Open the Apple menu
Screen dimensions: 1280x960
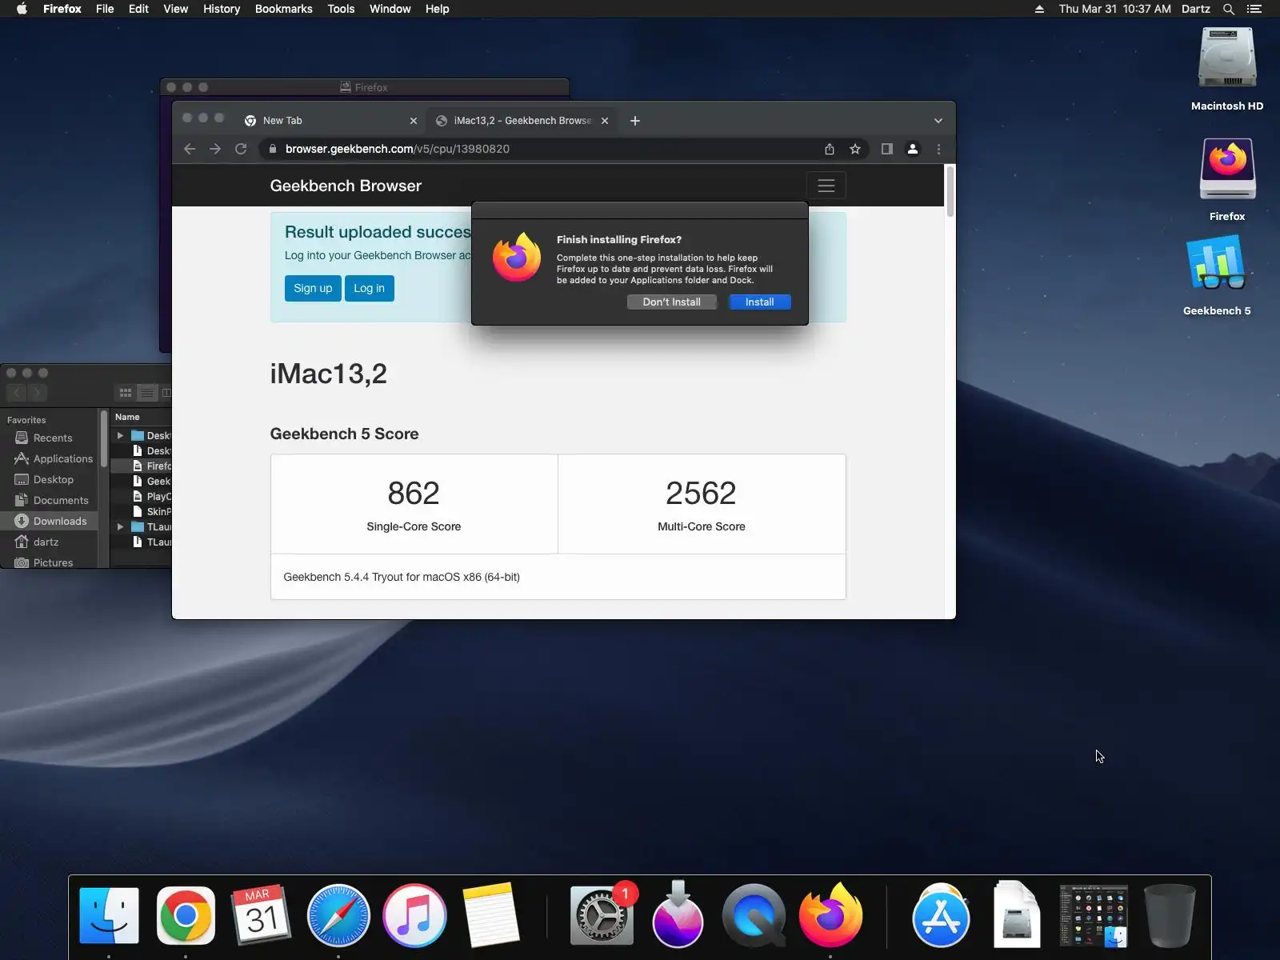coord(22,9)
